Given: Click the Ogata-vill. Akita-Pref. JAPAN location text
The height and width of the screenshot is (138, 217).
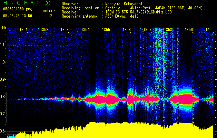Looking at the screenshot, I should pos(154,8).
